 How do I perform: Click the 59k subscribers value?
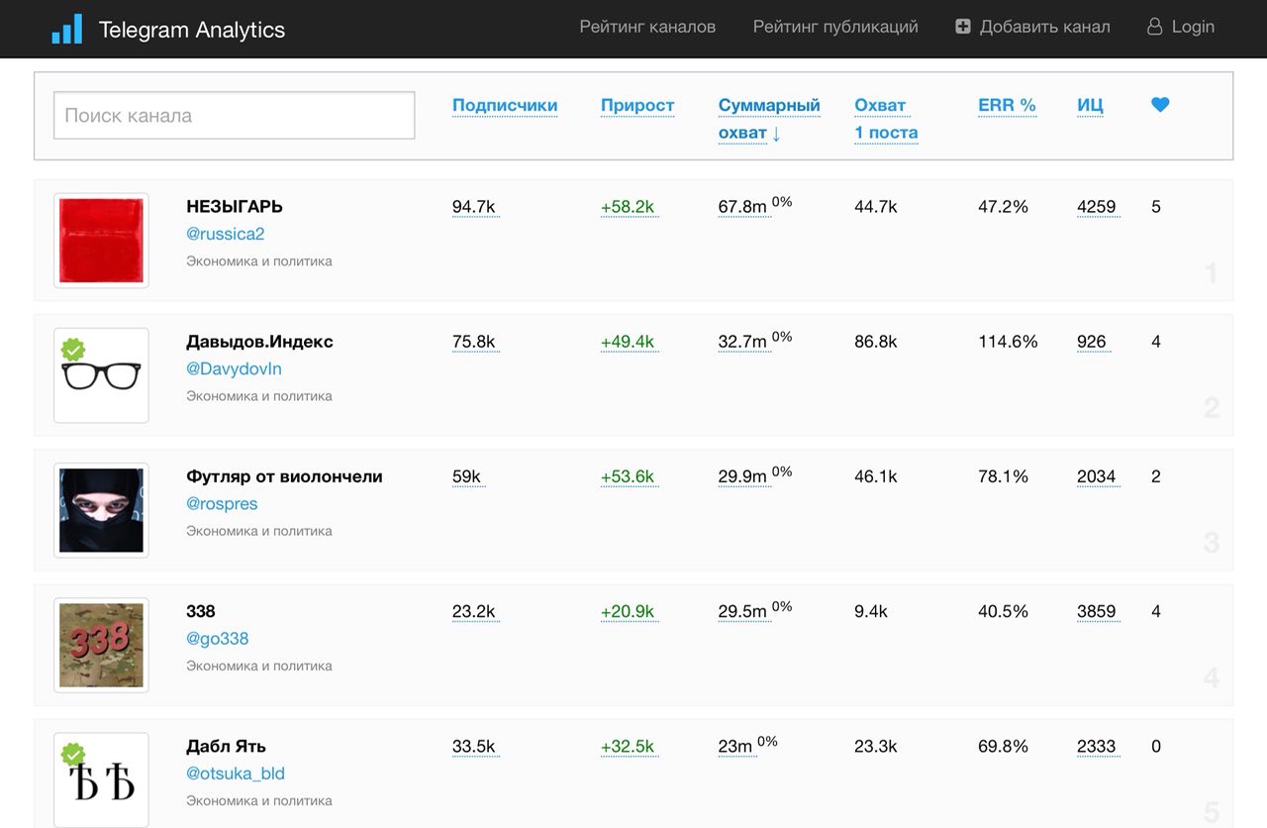tap(466, 476)
